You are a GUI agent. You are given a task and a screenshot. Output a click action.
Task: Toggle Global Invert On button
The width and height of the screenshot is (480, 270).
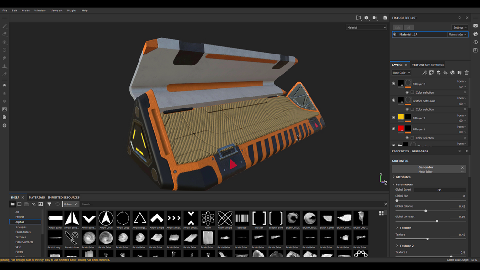(439, 190)
